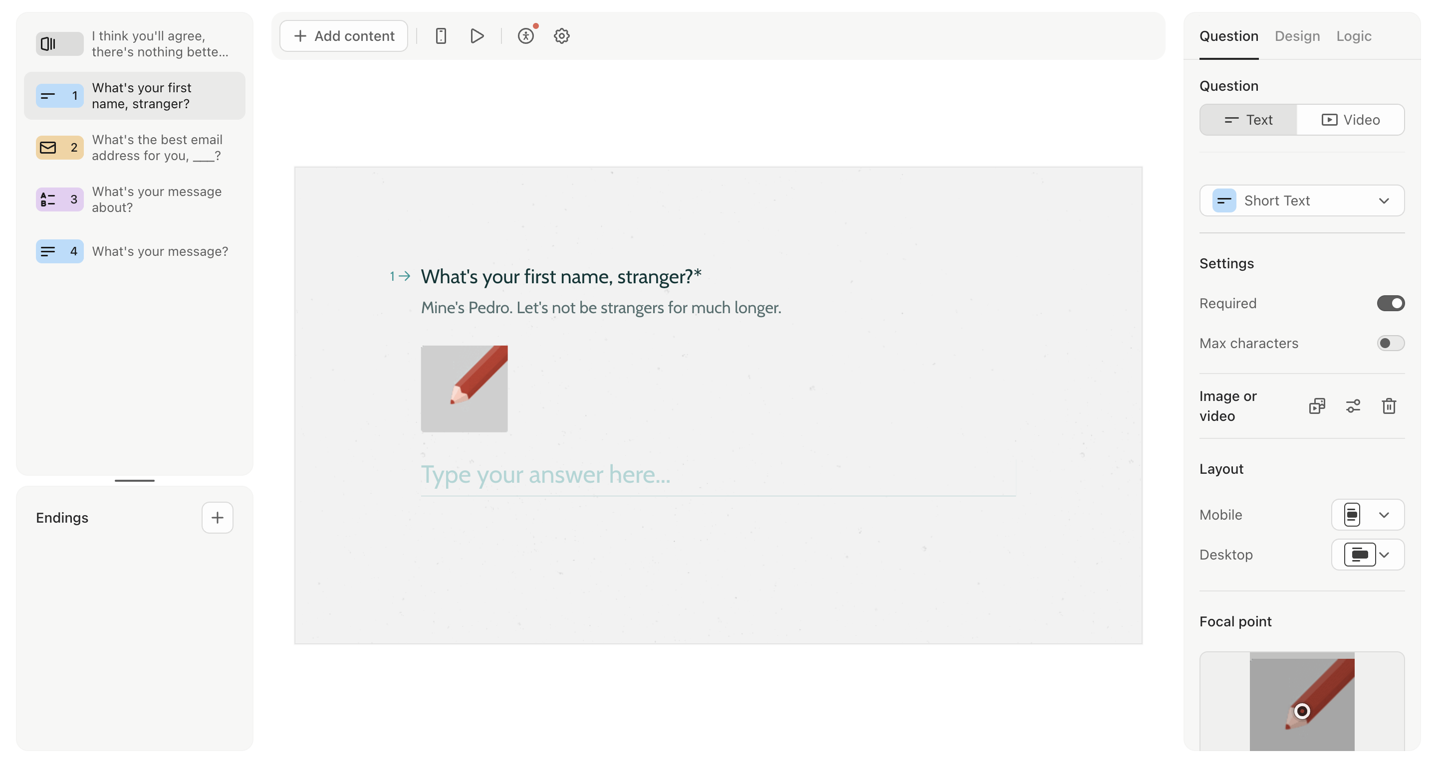Click the Focal point preview image
The image size is (1437, 767).
coord(1301,701)
